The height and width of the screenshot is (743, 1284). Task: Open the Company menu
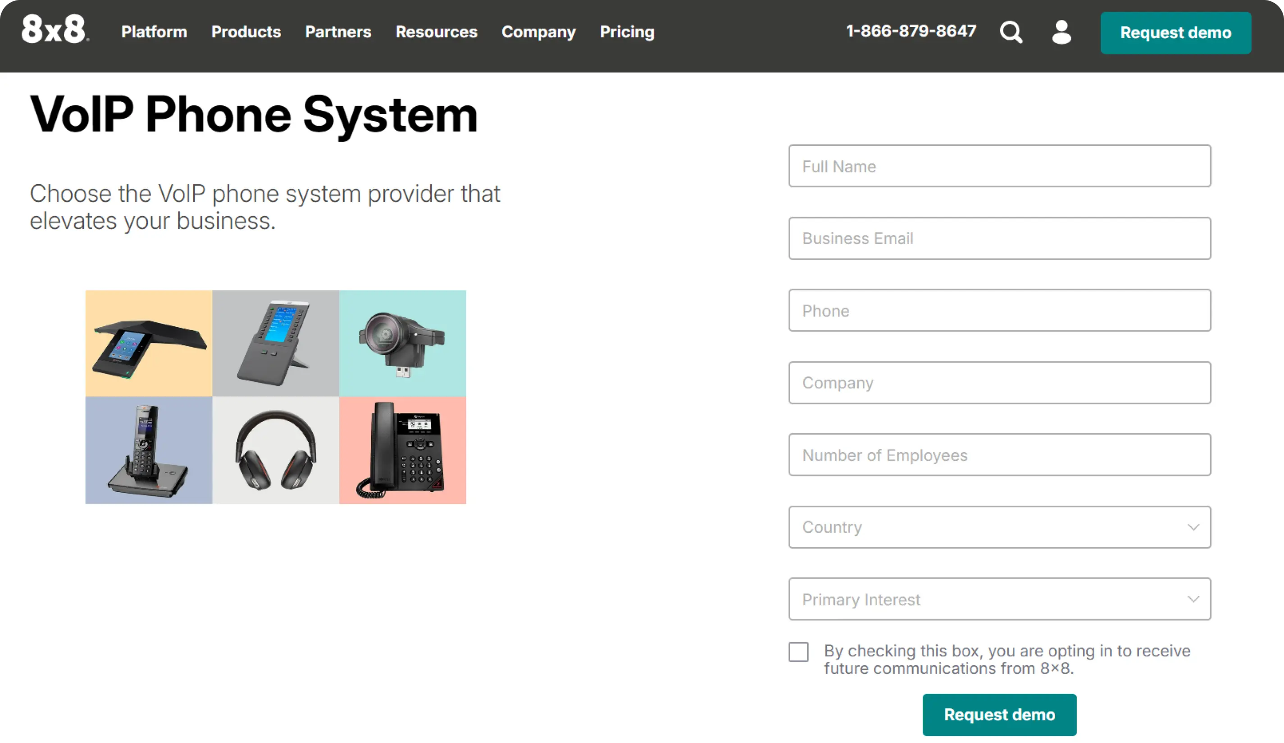coord(538,32)
